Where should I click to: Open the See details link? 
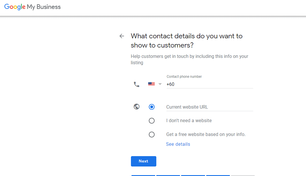tap(178, 144)
